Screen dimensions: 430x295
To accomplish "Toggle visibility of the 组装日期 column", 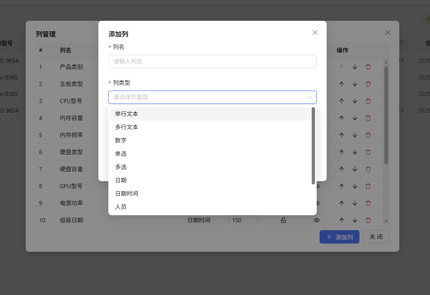I will 317,220.
